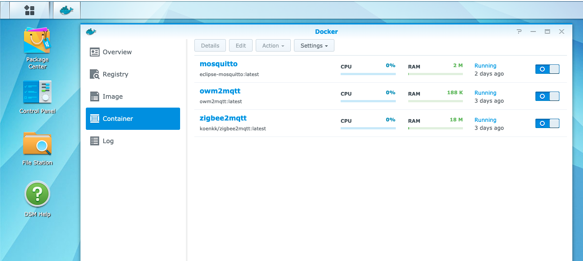Open the DSM Main Menu grid icon

click(29, 10)
